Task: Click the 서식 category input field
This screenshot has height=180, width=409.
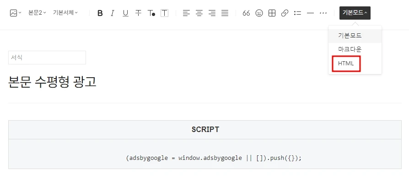Action: [x=47, y=58]
